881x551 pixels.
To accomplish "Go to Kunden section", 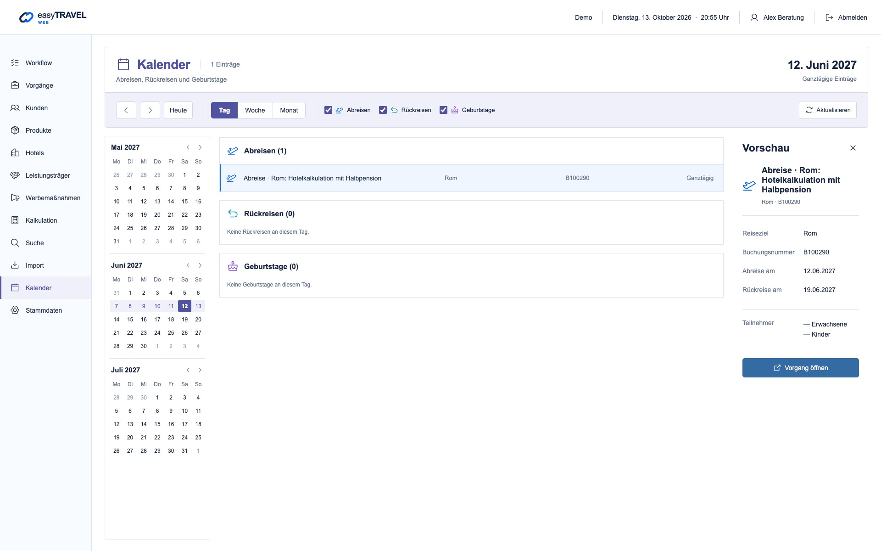I will tap(46, 108).
